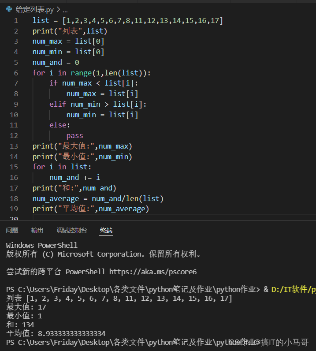Click the print("和:",num_and) line

coord(74,188)
